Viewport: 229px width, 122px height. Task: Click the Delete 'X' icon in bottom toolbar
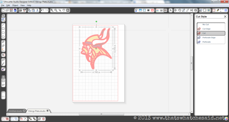25,119
